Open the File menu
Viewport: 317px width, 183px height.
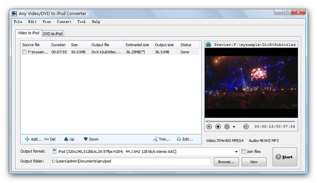18,21
